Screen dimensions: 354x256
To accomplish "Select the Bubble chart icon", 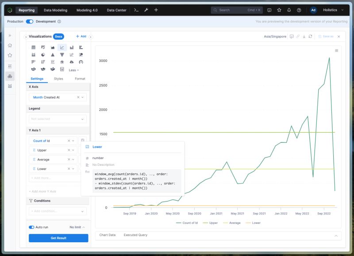I will pyautogui.click(x=81, y=54).
